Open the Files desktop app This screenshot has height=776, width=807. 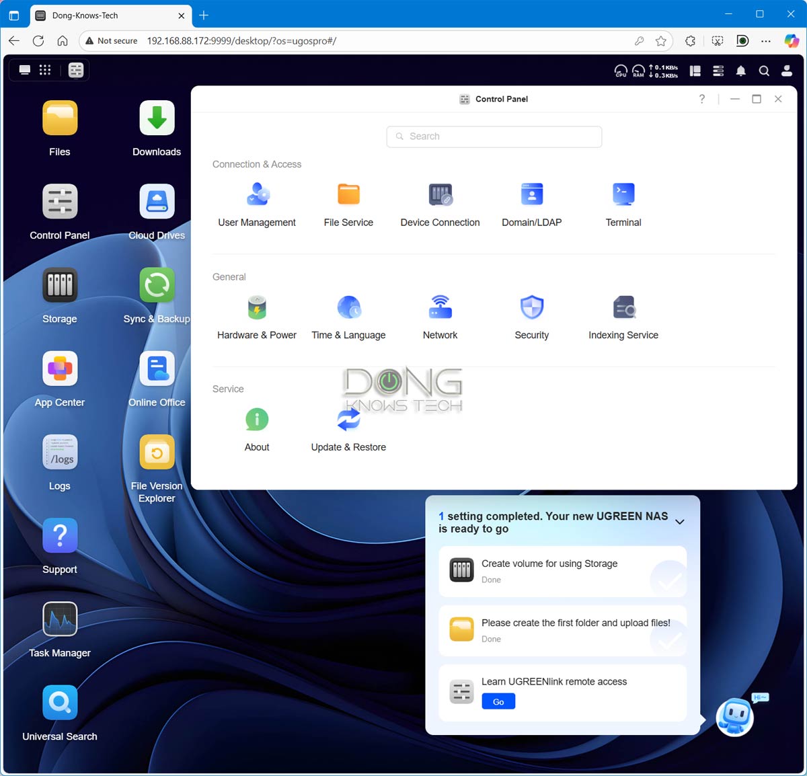(x=60, y=118)
